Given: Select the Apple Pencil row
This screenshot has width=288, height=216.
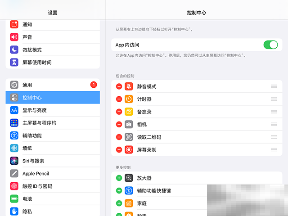Looking at the screenshot, I should point(53,174).
